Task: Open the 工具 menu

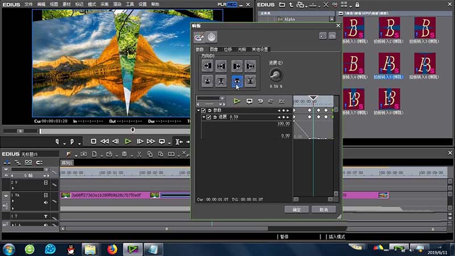Action: (130, 5)
